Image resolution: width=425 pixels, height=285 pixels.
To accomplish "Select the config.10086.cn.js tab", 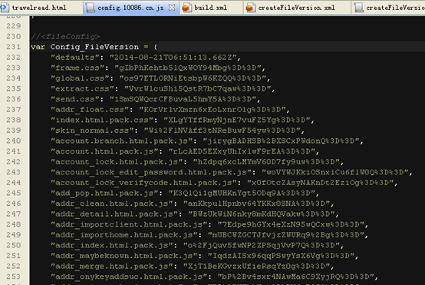I will coord(130,8).
